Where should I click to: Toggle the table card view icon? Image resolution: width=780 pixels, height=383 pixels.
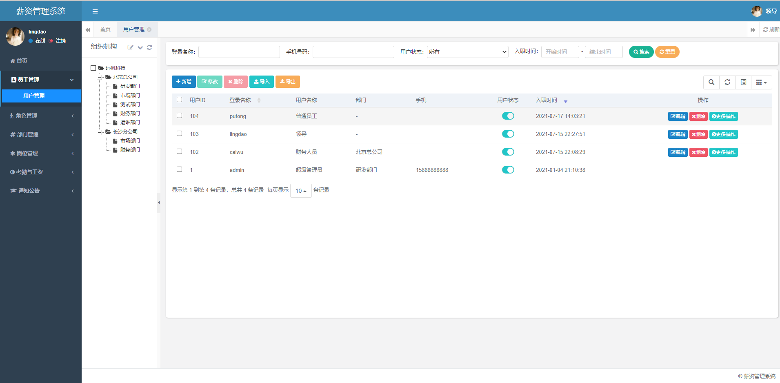pos(743,82)
